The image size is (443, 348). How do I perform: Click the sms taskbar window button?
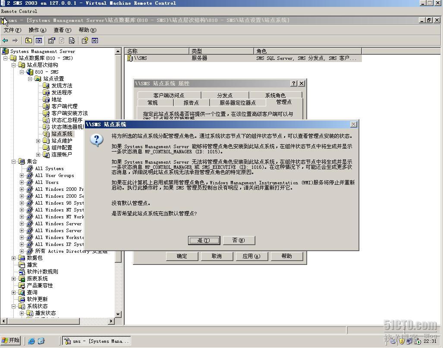[96, 341]
